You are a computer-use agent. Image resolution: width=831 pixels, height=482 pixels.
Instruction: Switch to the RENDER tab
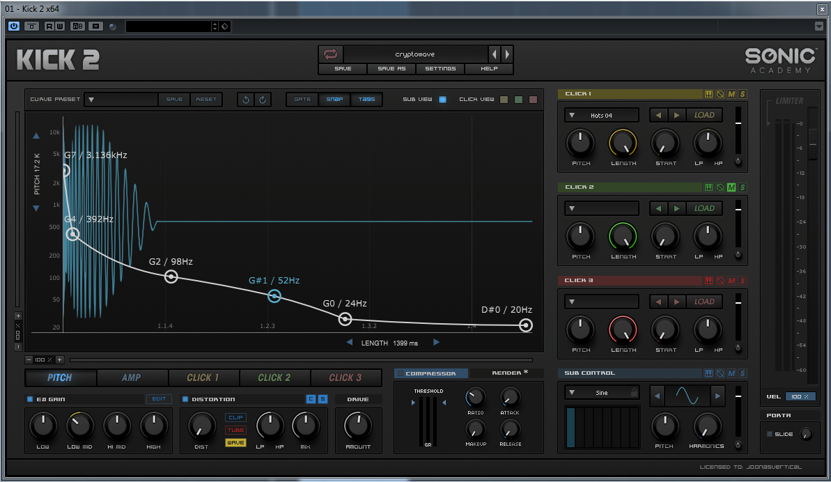[x=506, y=373]
